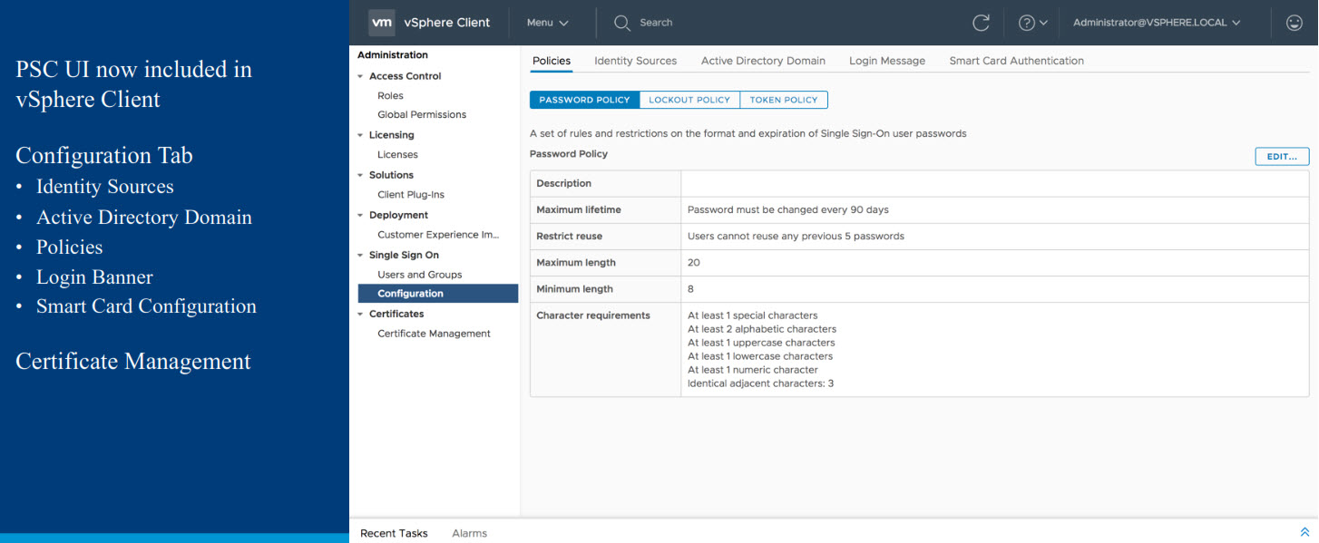Image resolution: width=1319 pixels, height=543 pixels.
Task: Collapse the Licensing section
Action: pos(360,135)
